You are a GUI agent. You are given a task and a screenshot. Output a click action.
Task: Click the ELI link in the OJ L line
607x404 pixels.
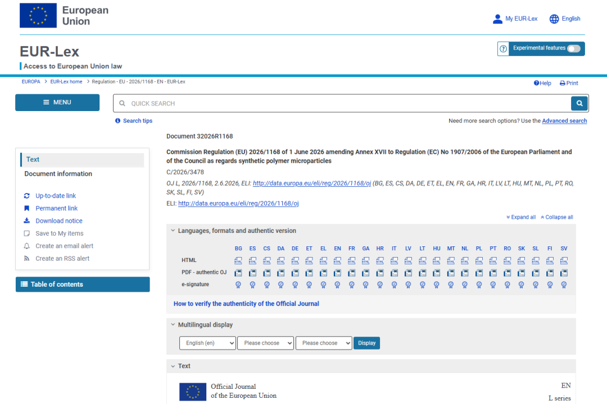coord(312,183)
